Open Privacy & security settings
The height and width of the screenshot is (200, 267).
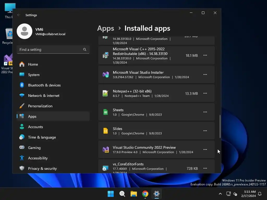point(53,168)
